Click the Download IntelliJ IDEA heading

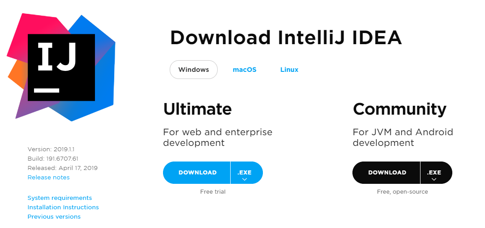click(286, 38)
